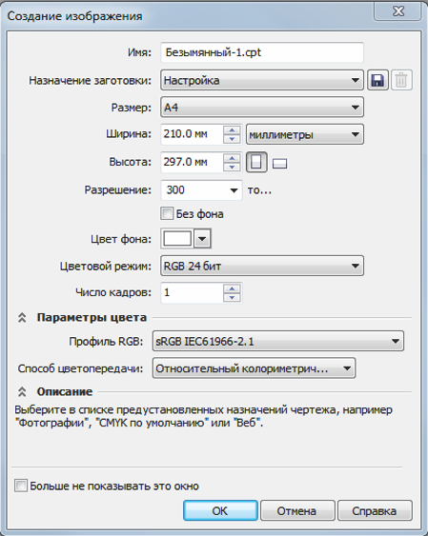Open the Назначение заготовки dropdown
Image resolution: width=428 pixels, height=536 pixels.
tap(262, 80)
